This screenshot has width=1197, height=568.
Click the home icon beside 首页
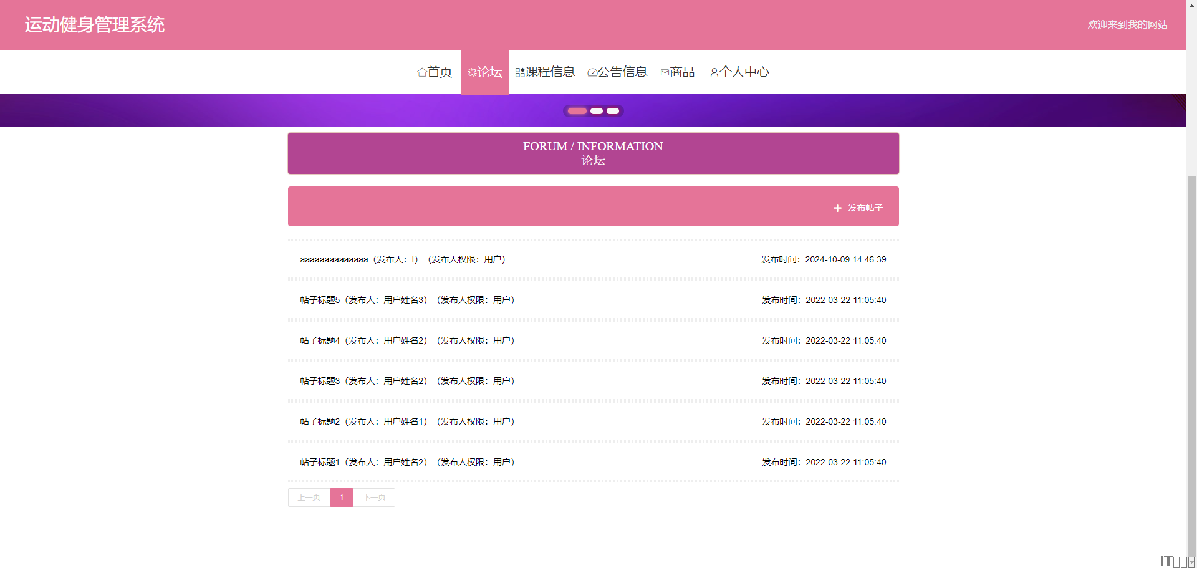pos(421,72)
